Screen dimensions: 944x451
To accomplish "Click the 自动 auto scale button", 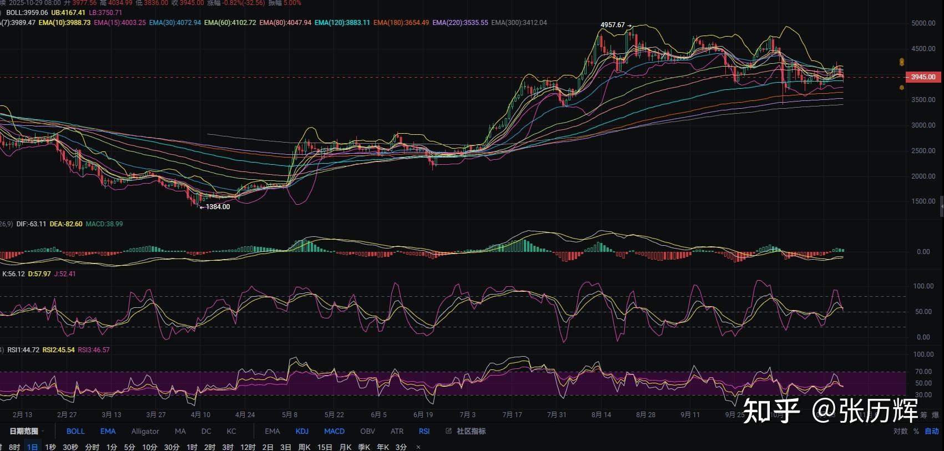I will pyautogui.click(x=931, y=431).
